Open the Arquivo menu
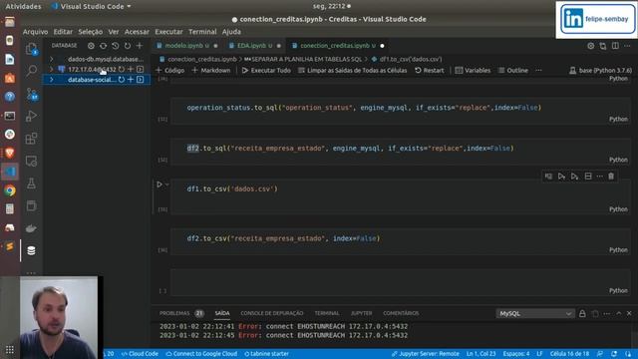 [x=35, y=31]
